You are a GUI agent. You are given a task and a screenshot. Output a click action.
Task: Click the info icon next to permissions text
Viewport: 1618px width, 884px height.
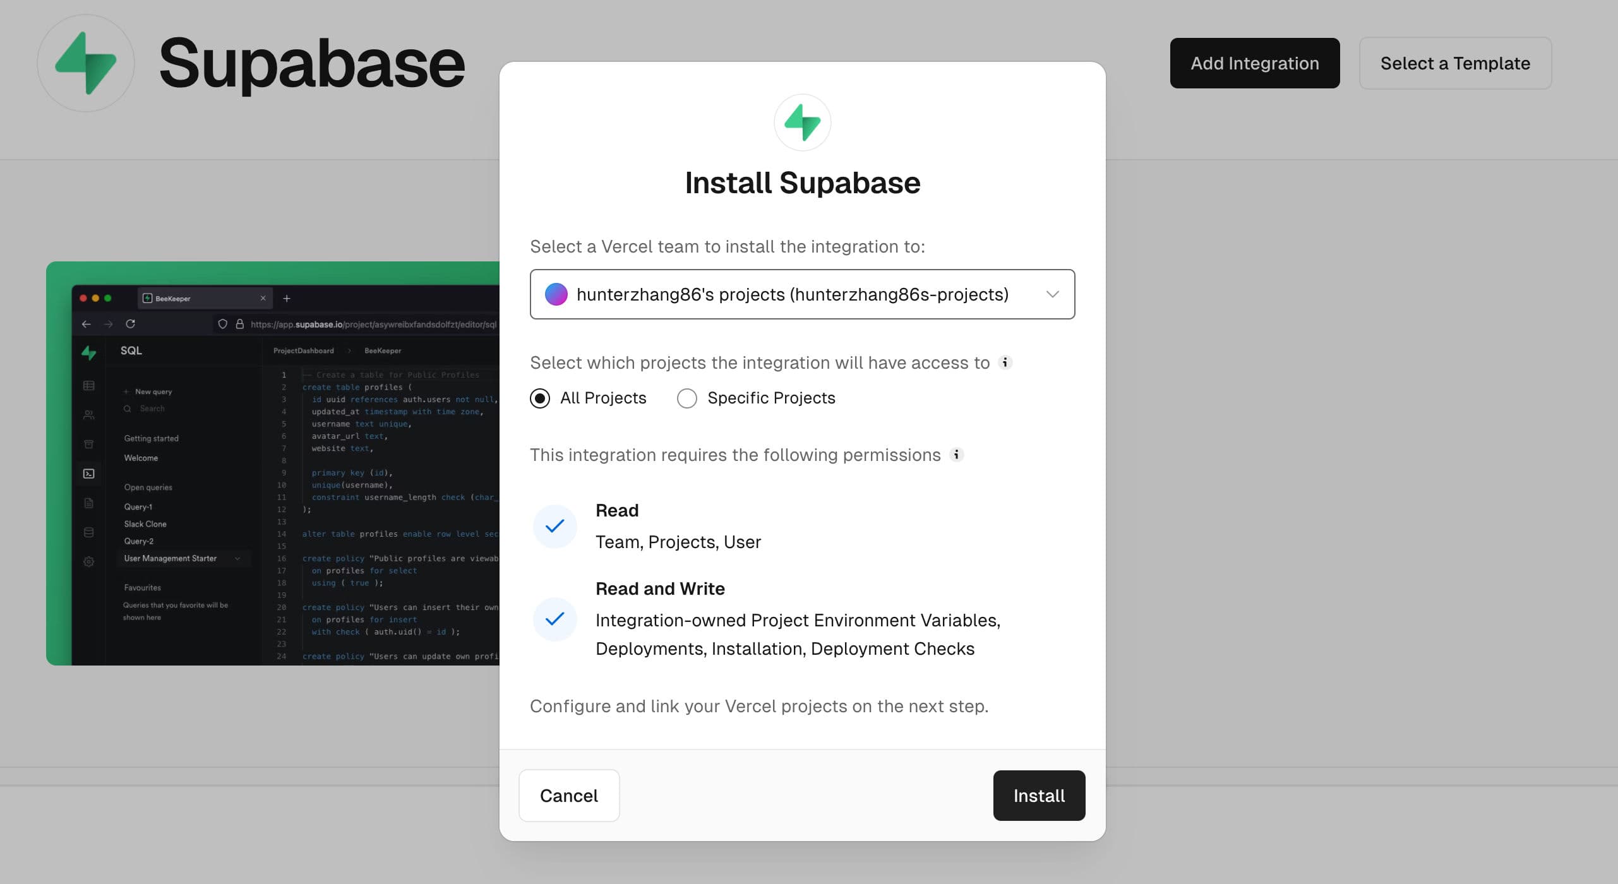(x=956, y=455)
